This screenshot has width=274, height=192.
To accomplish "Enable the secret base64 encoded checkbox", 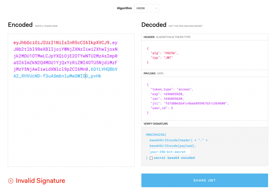I will point(151,158).
